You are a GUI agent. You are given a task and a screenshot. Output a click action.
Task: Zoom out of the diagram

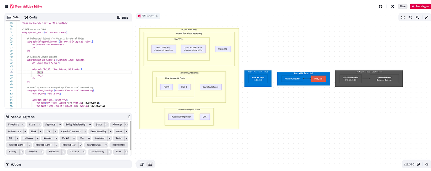[410, 17]
